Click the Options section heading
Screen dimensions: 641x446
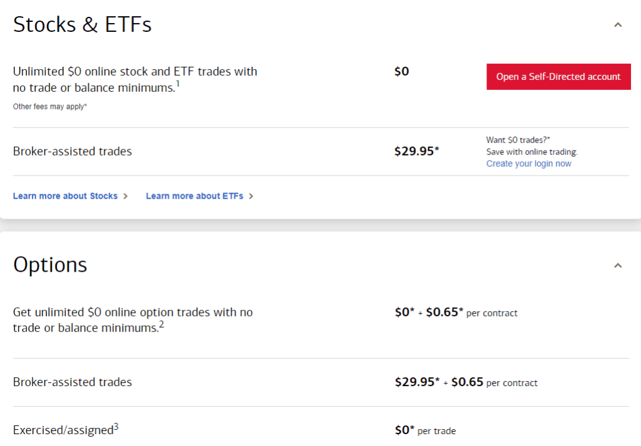[x=50, y=265]
